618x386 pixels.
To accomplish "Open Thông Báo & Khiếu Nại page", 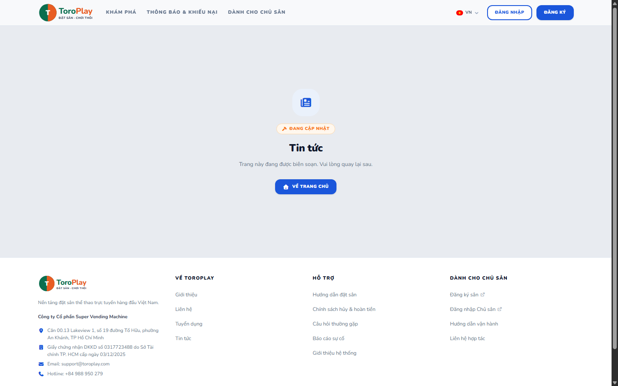I will pos(182,12).
